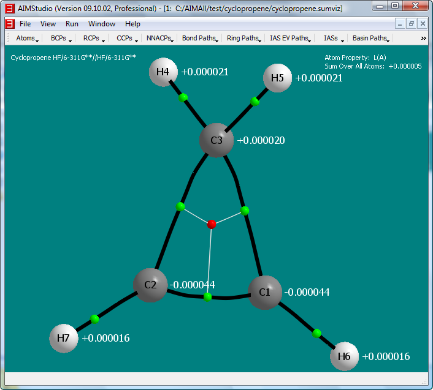Viewport: 433px width, 390px height.
Task: Select the C3 carbon atom sphere
Action: point(216,140)
